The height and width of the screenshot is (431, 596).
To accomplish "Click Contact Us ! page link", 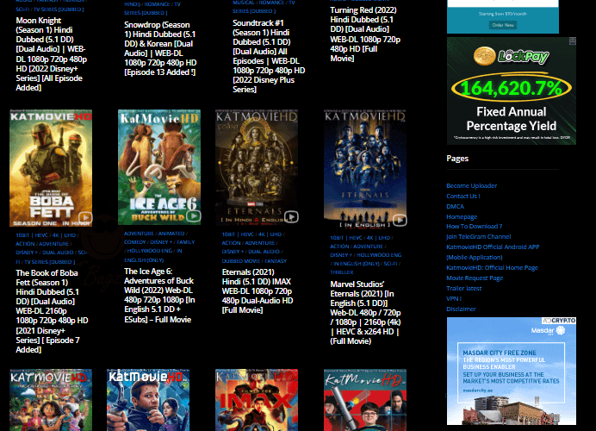I will (x=463, y=196).
